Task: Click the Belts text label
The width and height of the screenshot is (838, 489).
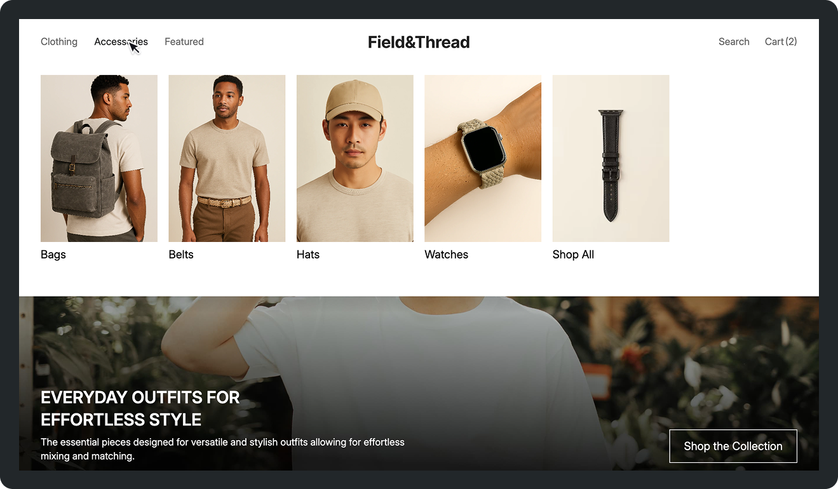Action: coord(181,255)
